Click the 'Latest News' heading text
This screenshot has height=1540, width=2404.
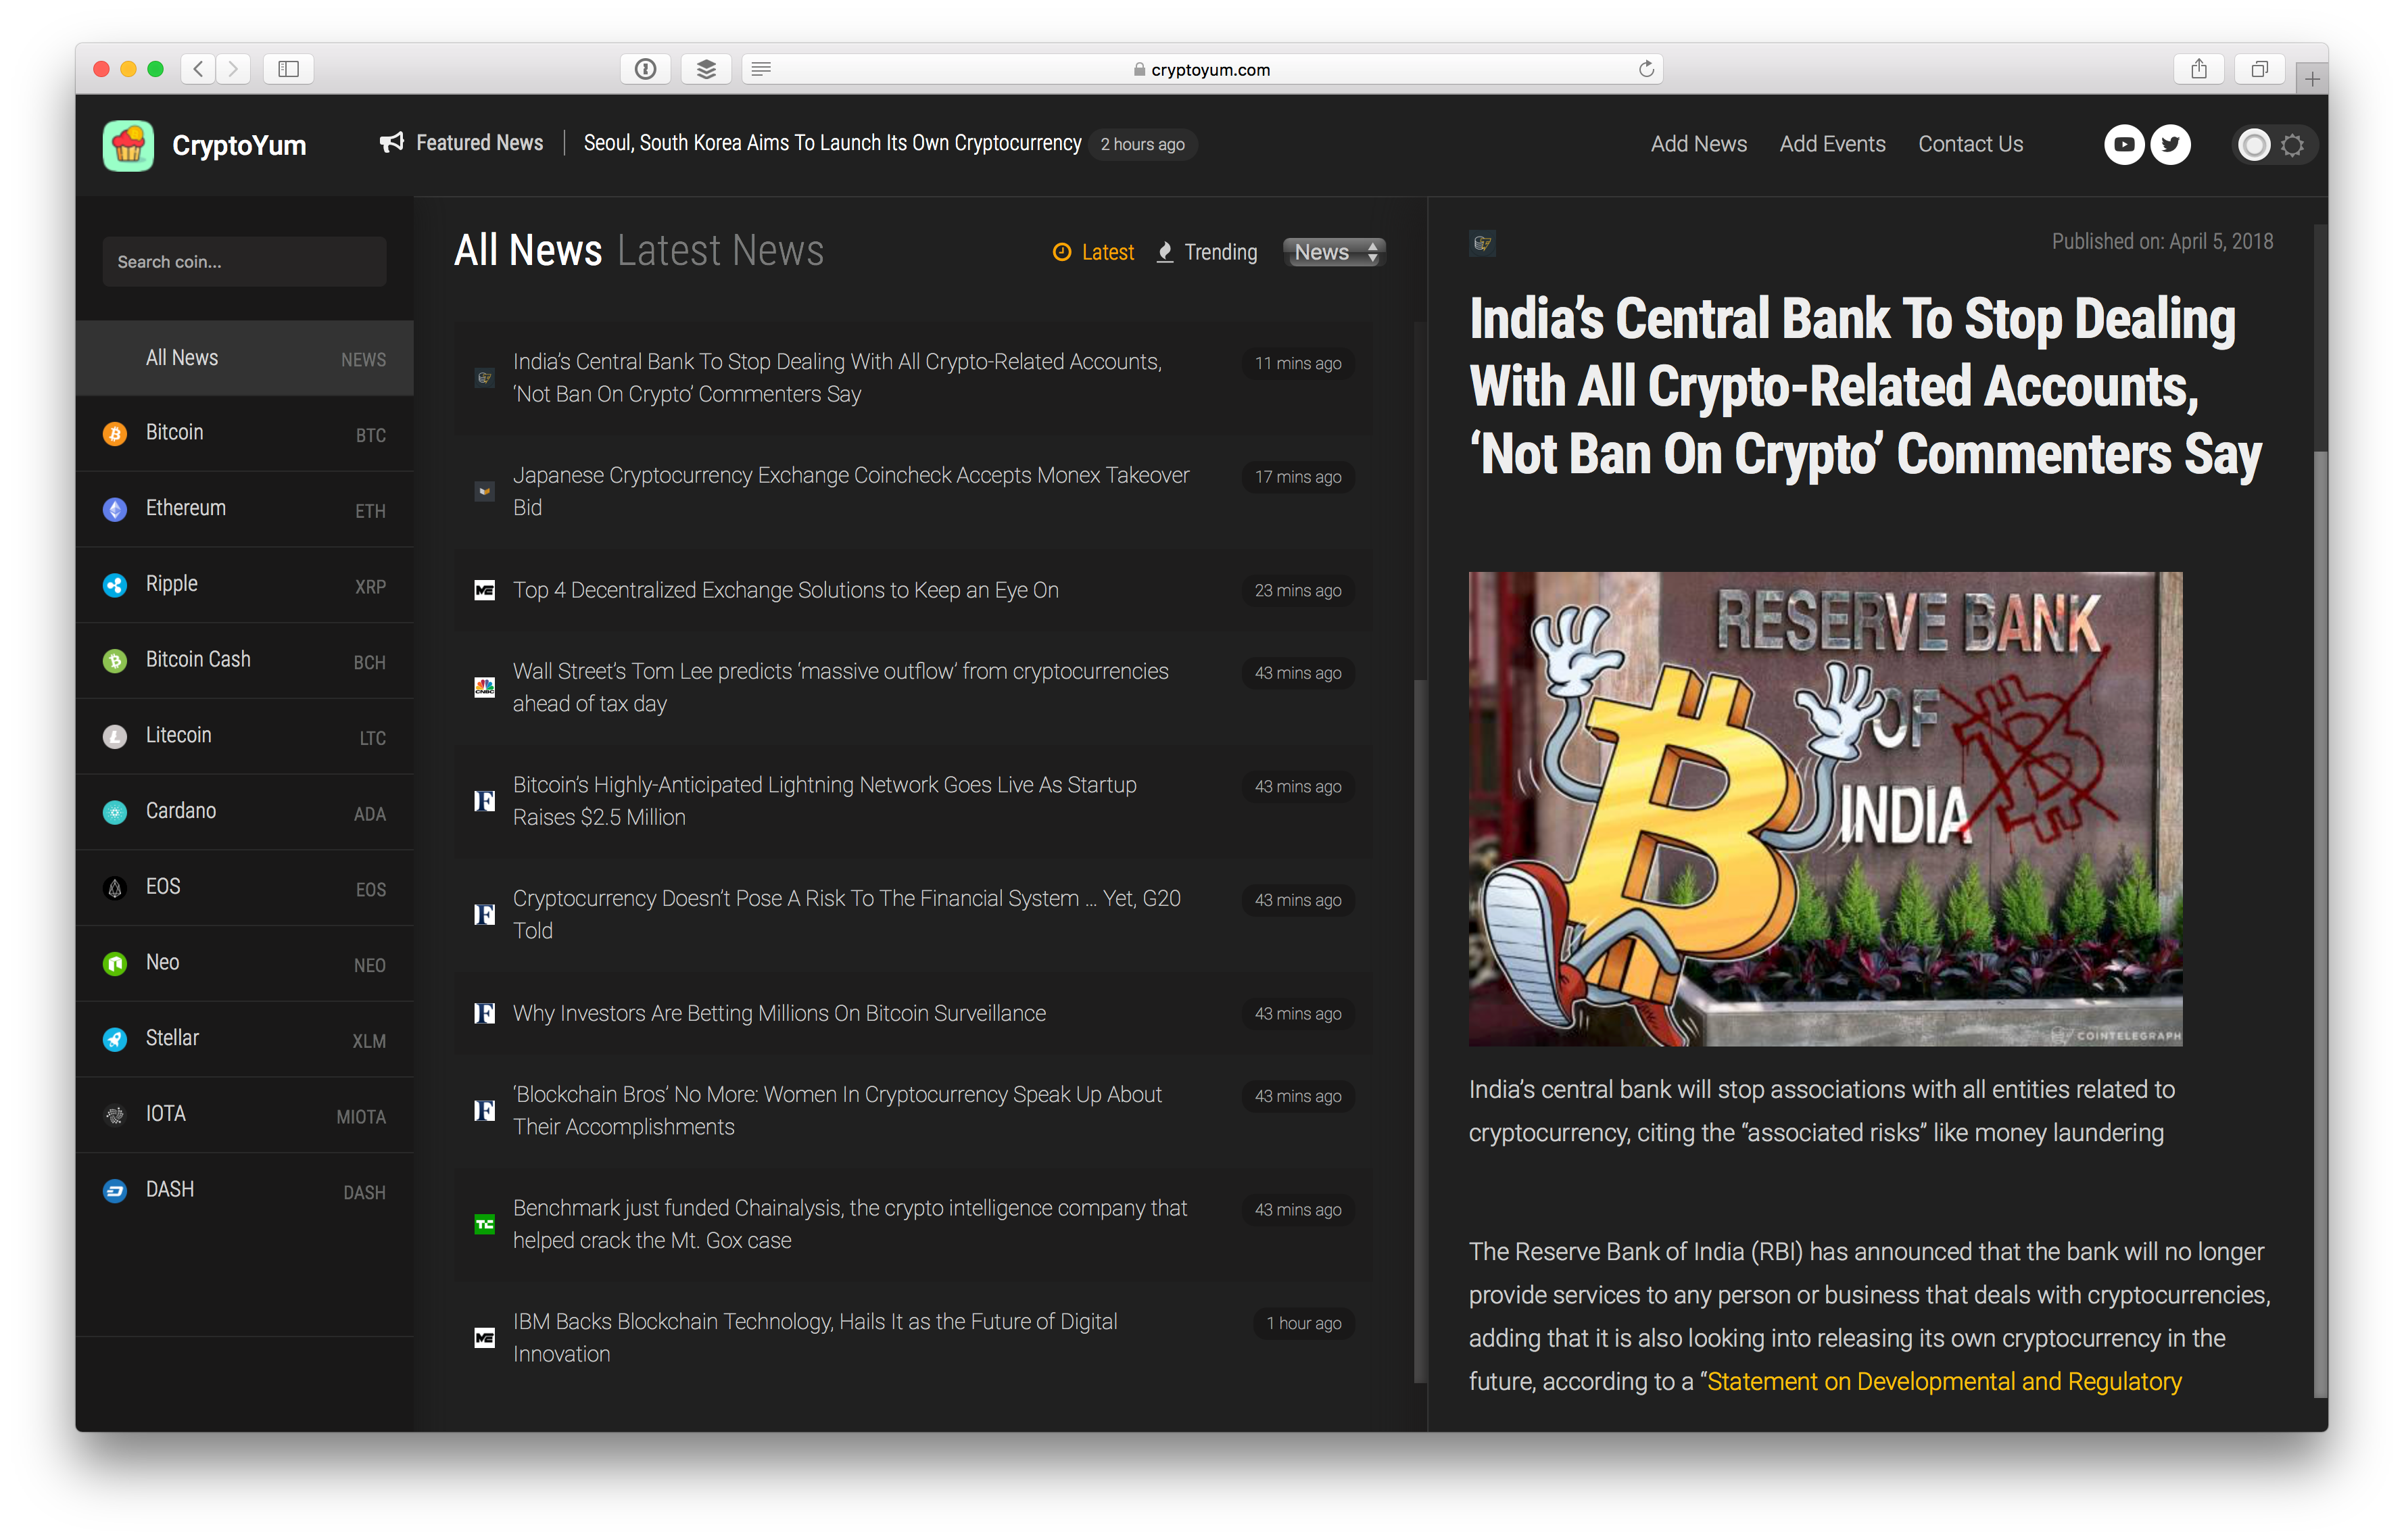(x=720, y=250)
